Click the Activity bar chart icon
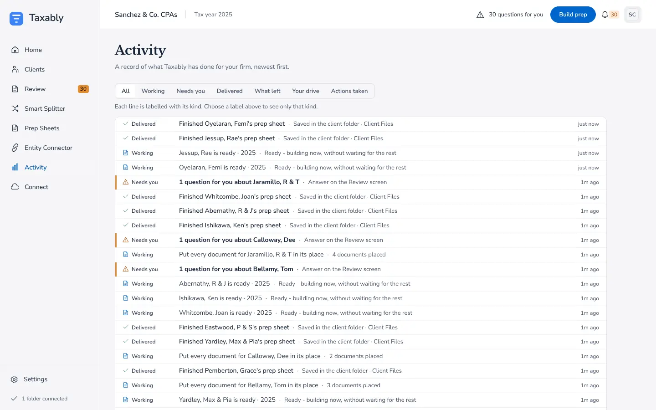Image resolution: width=656 pixels, height=410 pixels. click(15, 167)
